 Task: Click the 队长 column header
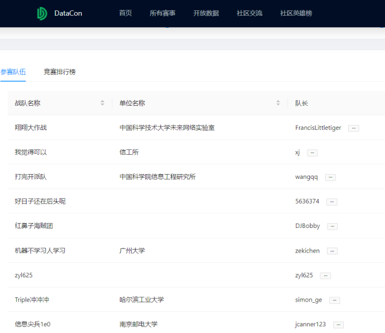click(301, 103)
